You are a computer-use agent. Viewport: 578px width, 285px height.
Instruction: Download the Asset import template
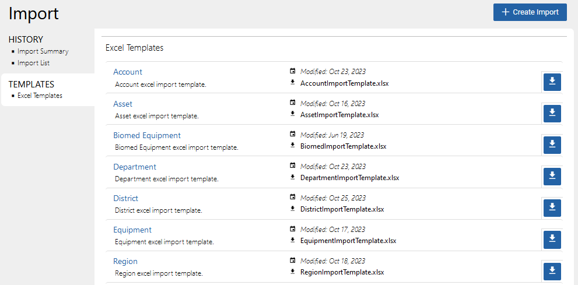point(552,114)
